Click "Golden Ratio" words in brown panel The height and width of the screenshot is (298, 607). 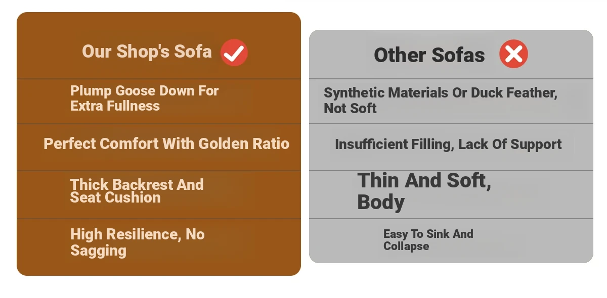244,143
